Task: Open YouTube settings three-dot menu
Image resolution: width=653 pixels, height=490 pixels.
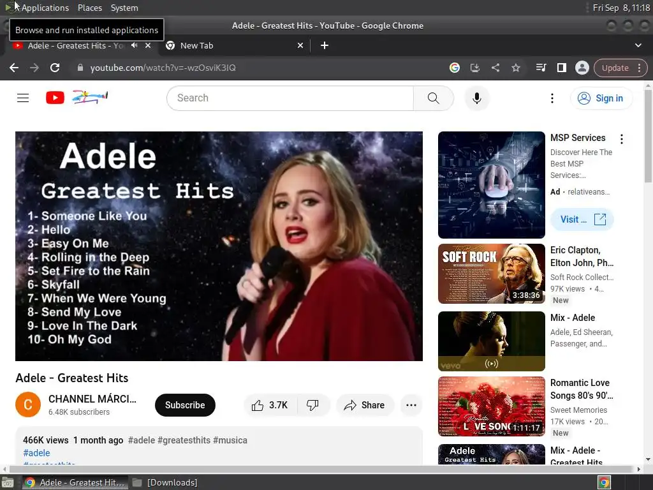Action: click(x=552, y=98)
